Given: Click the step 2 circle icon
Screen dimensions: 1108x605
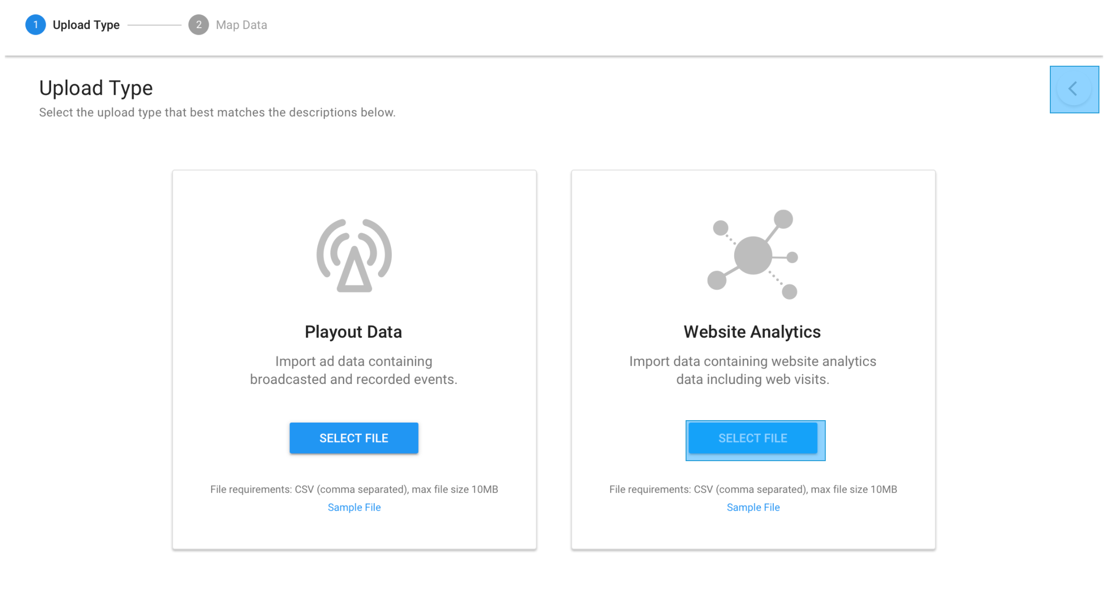Looking at the screenshot, I should [x=198, y=25].
